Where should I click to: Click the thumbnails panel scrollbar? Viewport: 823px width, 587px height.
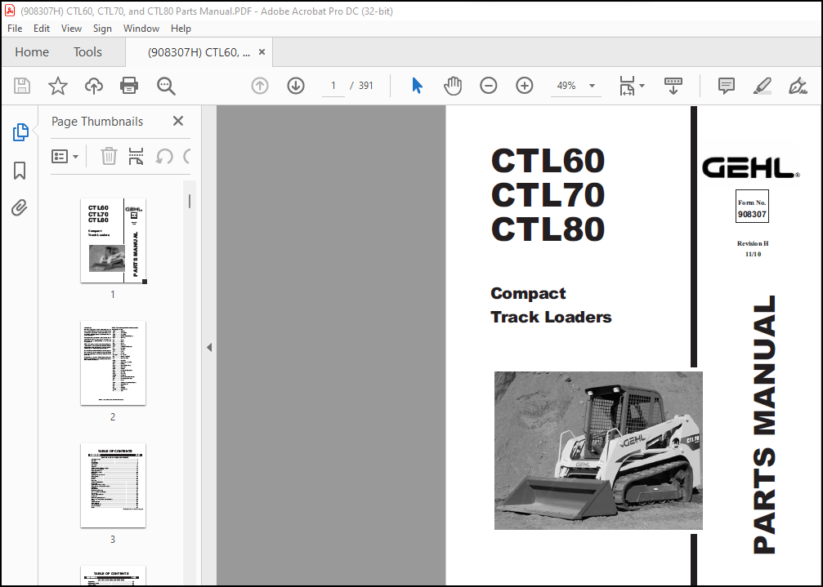click(x=190, y=202)
